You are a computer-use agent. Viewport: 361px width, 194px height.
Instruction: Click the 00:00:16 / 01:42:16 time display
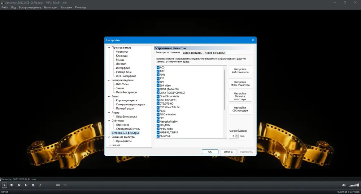coord(348,192)
